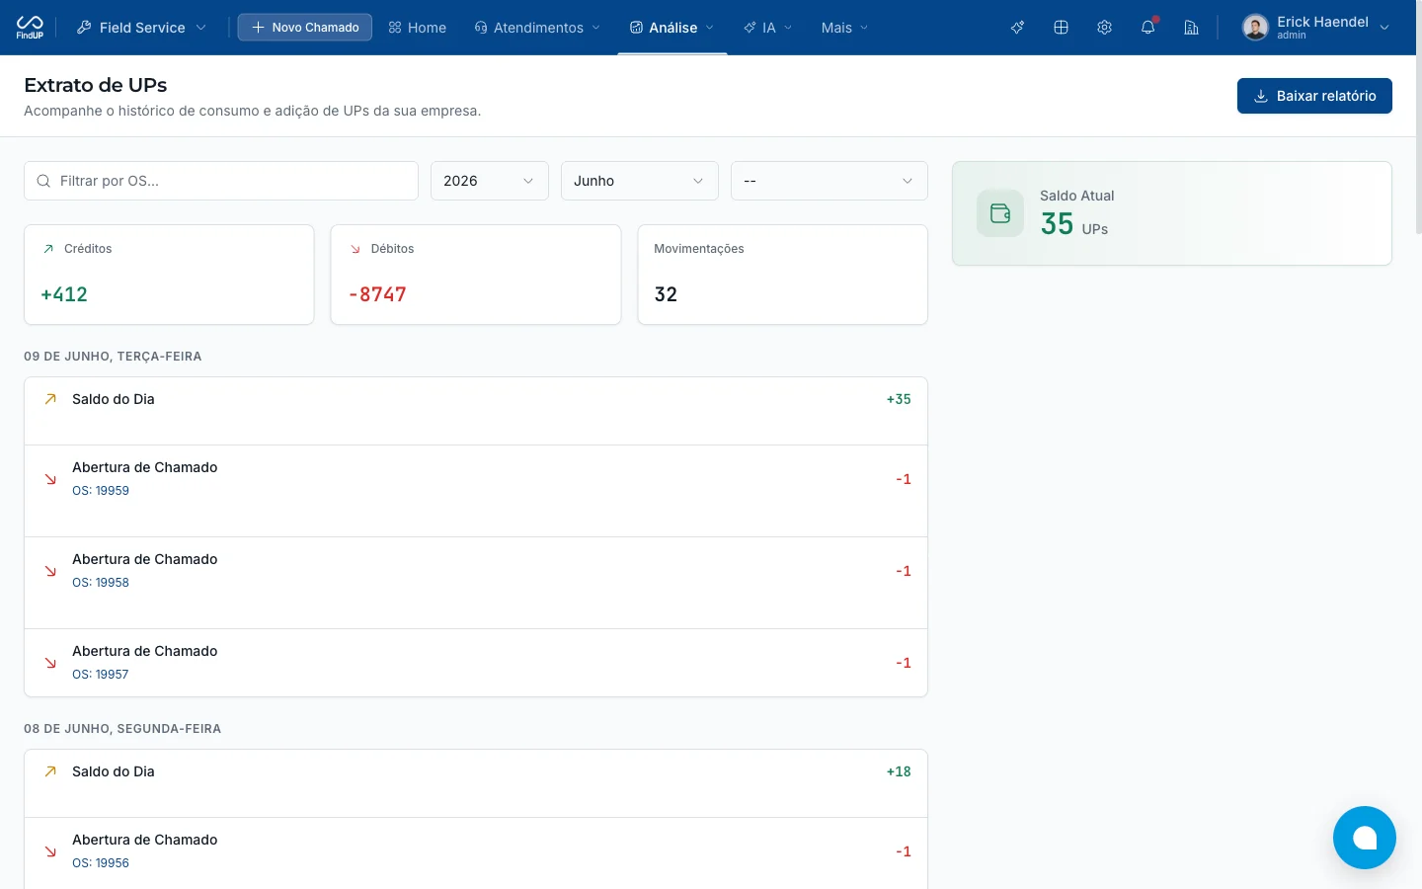Click the debit arrow icon for OS 19956
Image resolution: width=1422 pixels, height=889 pixels.
click(x=50, y=851)
